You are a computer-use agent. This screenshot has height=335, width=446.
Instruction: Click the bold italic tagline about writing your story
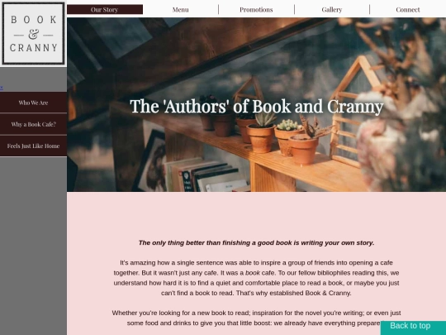[256, 242]
